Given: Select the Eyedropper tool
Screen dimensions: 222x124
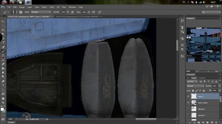Looking at the screenshot, I should [x=3, y=42].
